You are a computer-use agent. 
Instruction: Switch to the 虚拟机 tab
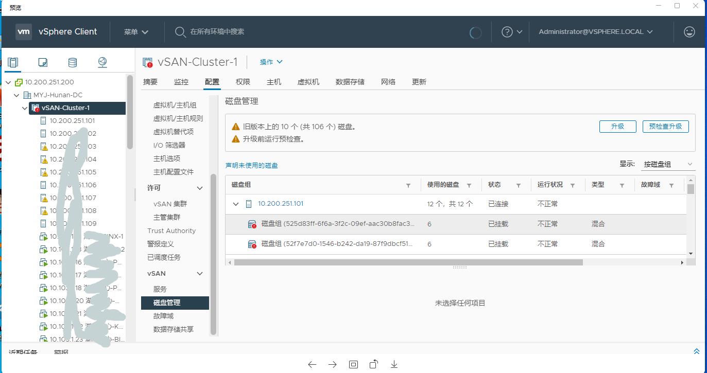pyautogui.click(x=308, y=82)
